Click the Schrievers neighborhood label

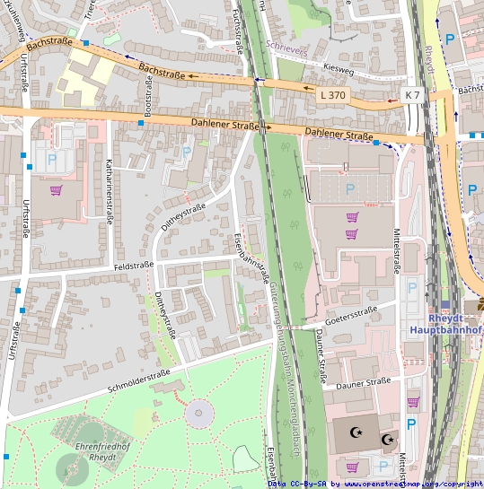pos(286,48)
